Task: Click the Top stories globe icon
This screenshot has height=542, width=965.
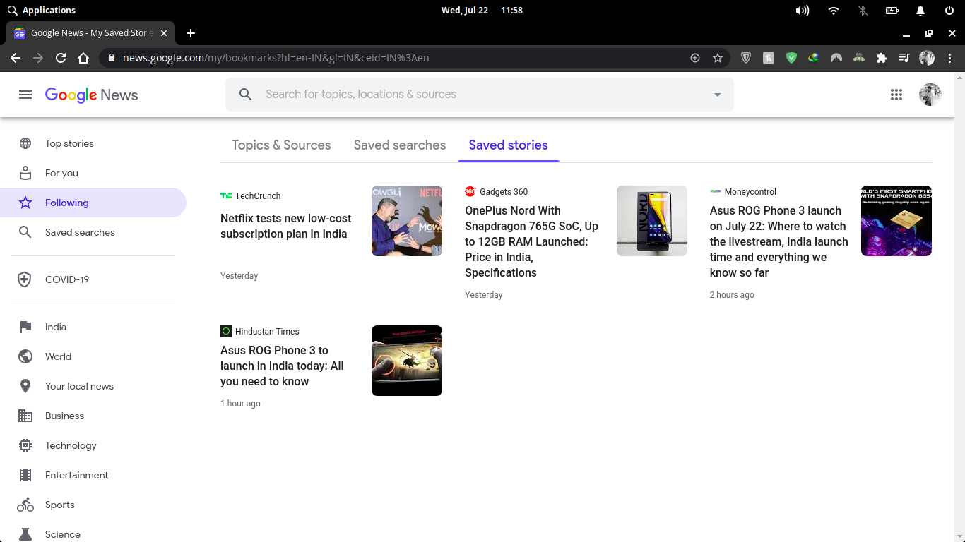Action: pos(25,143)
